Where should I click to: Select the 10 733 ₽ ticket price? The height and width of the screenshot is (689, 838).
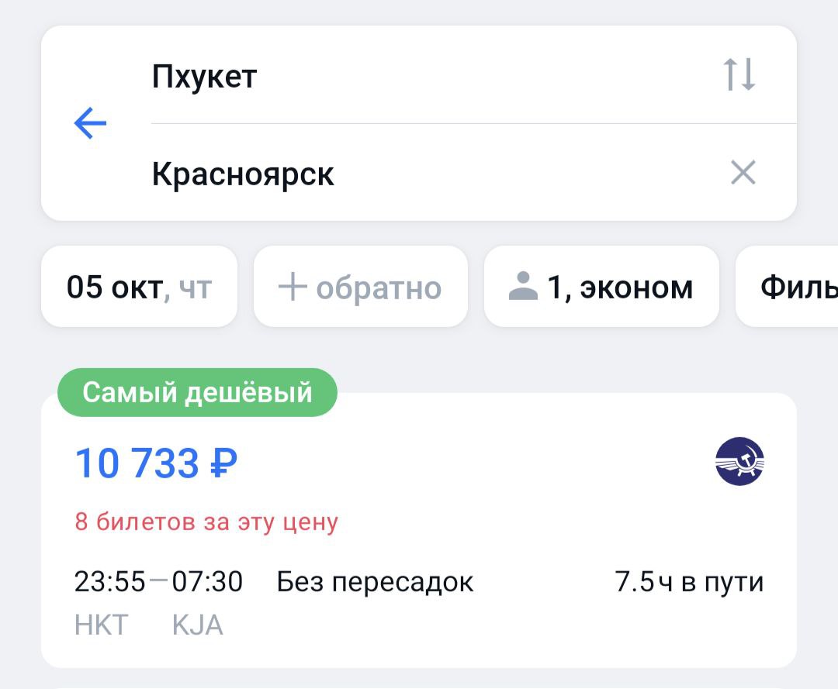[156, 463]
